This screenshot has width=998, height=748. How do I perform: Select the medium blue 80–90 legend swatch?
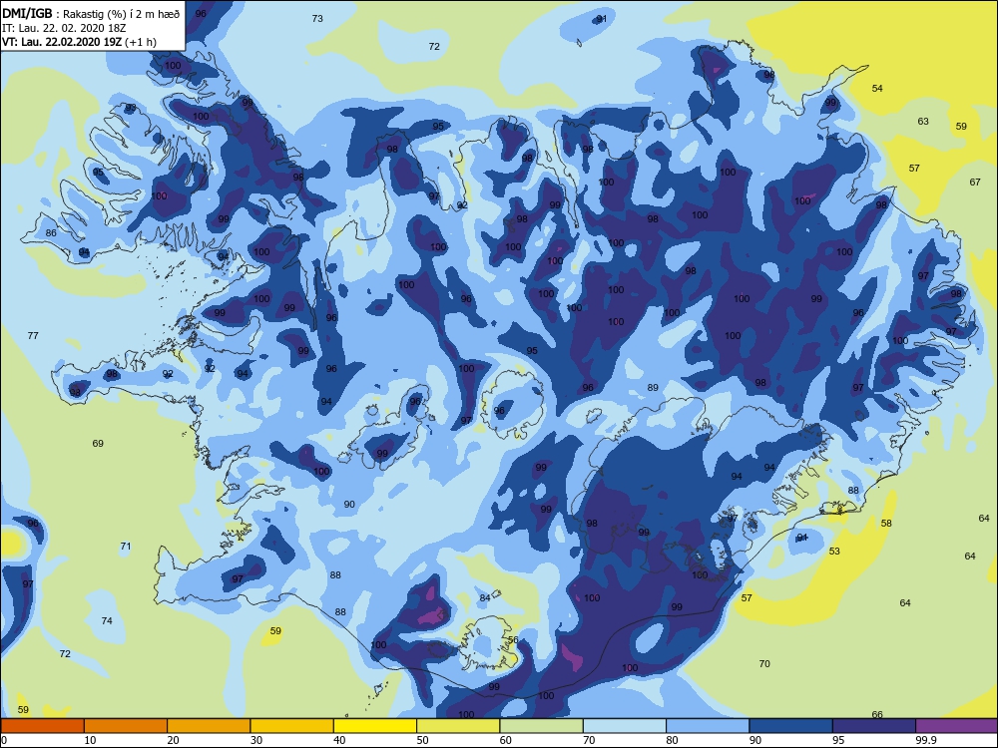coord(708,726)
